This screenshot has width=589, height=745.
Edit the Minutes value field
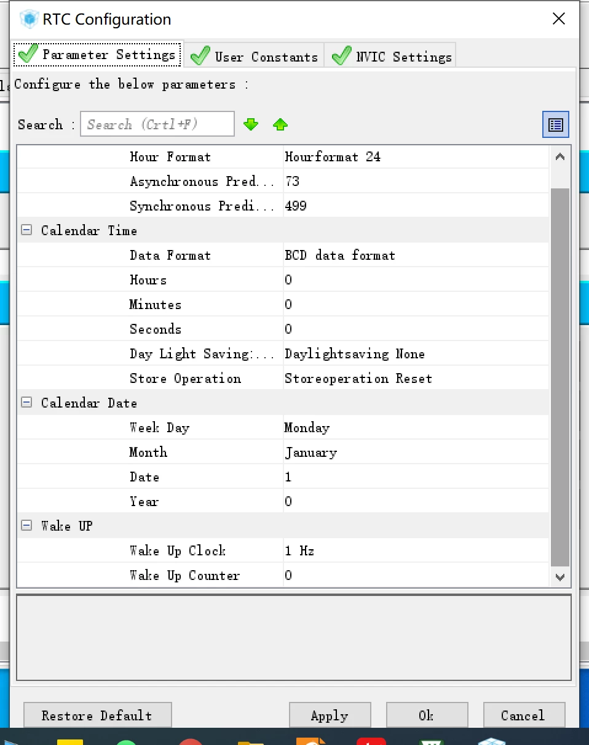416,304
